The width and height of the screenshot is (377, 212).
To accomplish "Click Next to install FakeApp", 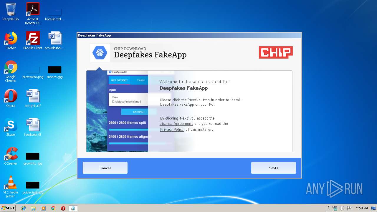I will tap(273, 168).
